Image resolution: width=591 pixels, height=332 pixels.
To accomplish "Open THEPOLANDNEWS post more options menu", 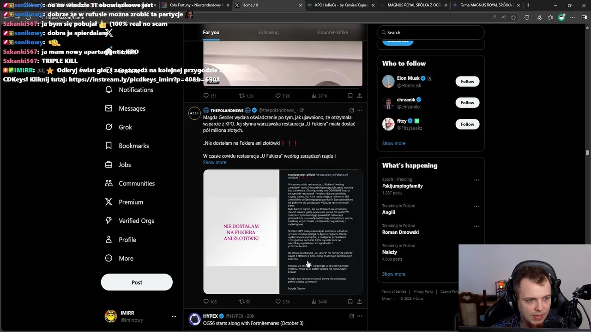I will [360, 110].
